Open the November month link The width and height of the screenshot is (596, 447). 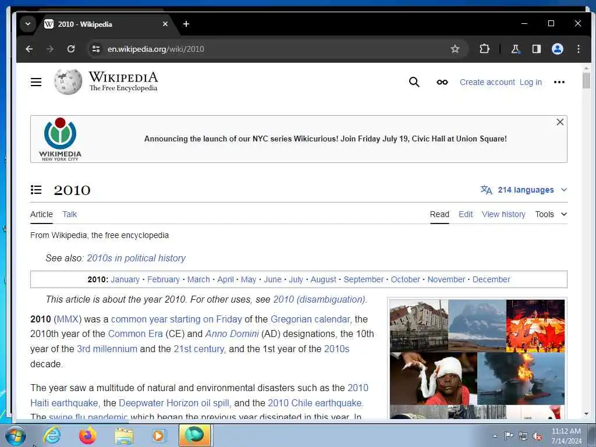click(446, 279)
